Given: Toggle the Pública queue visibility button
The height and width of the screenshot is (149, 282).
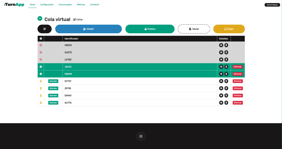Looking at the screenshot, I should [150, 29].
